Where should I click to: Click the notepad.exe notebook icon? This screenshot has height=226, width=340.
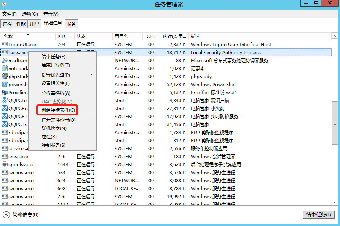point(4,68)
